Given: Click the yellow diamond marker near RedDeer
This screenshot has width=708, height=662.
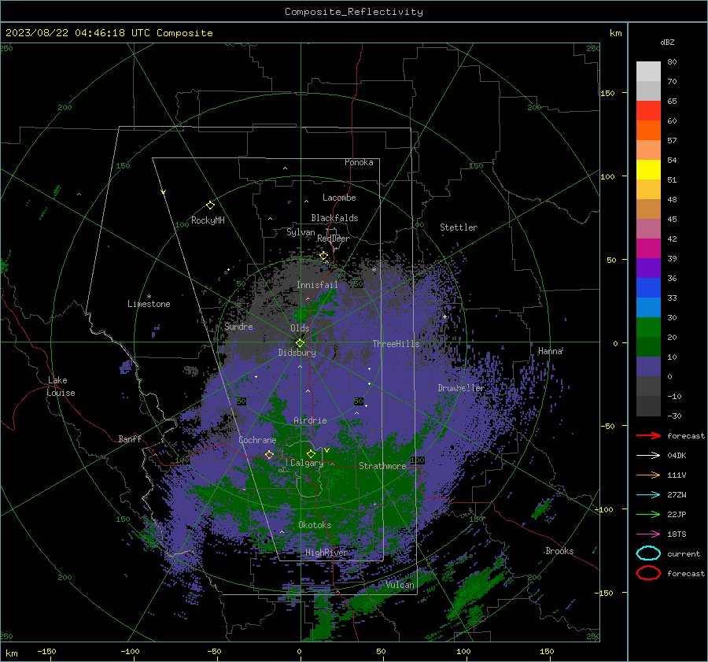Looking at the screenshot, I should click(x=324, y=256).
